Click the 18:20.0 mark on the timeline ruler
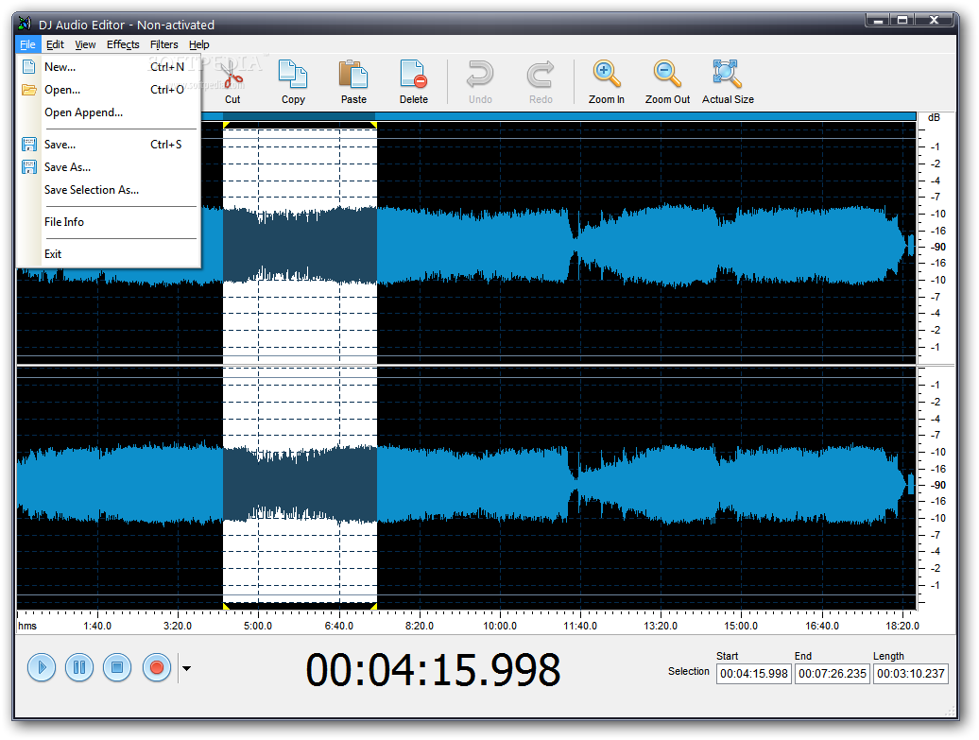The height and width of the screenshot is (740, 979). 902,625
